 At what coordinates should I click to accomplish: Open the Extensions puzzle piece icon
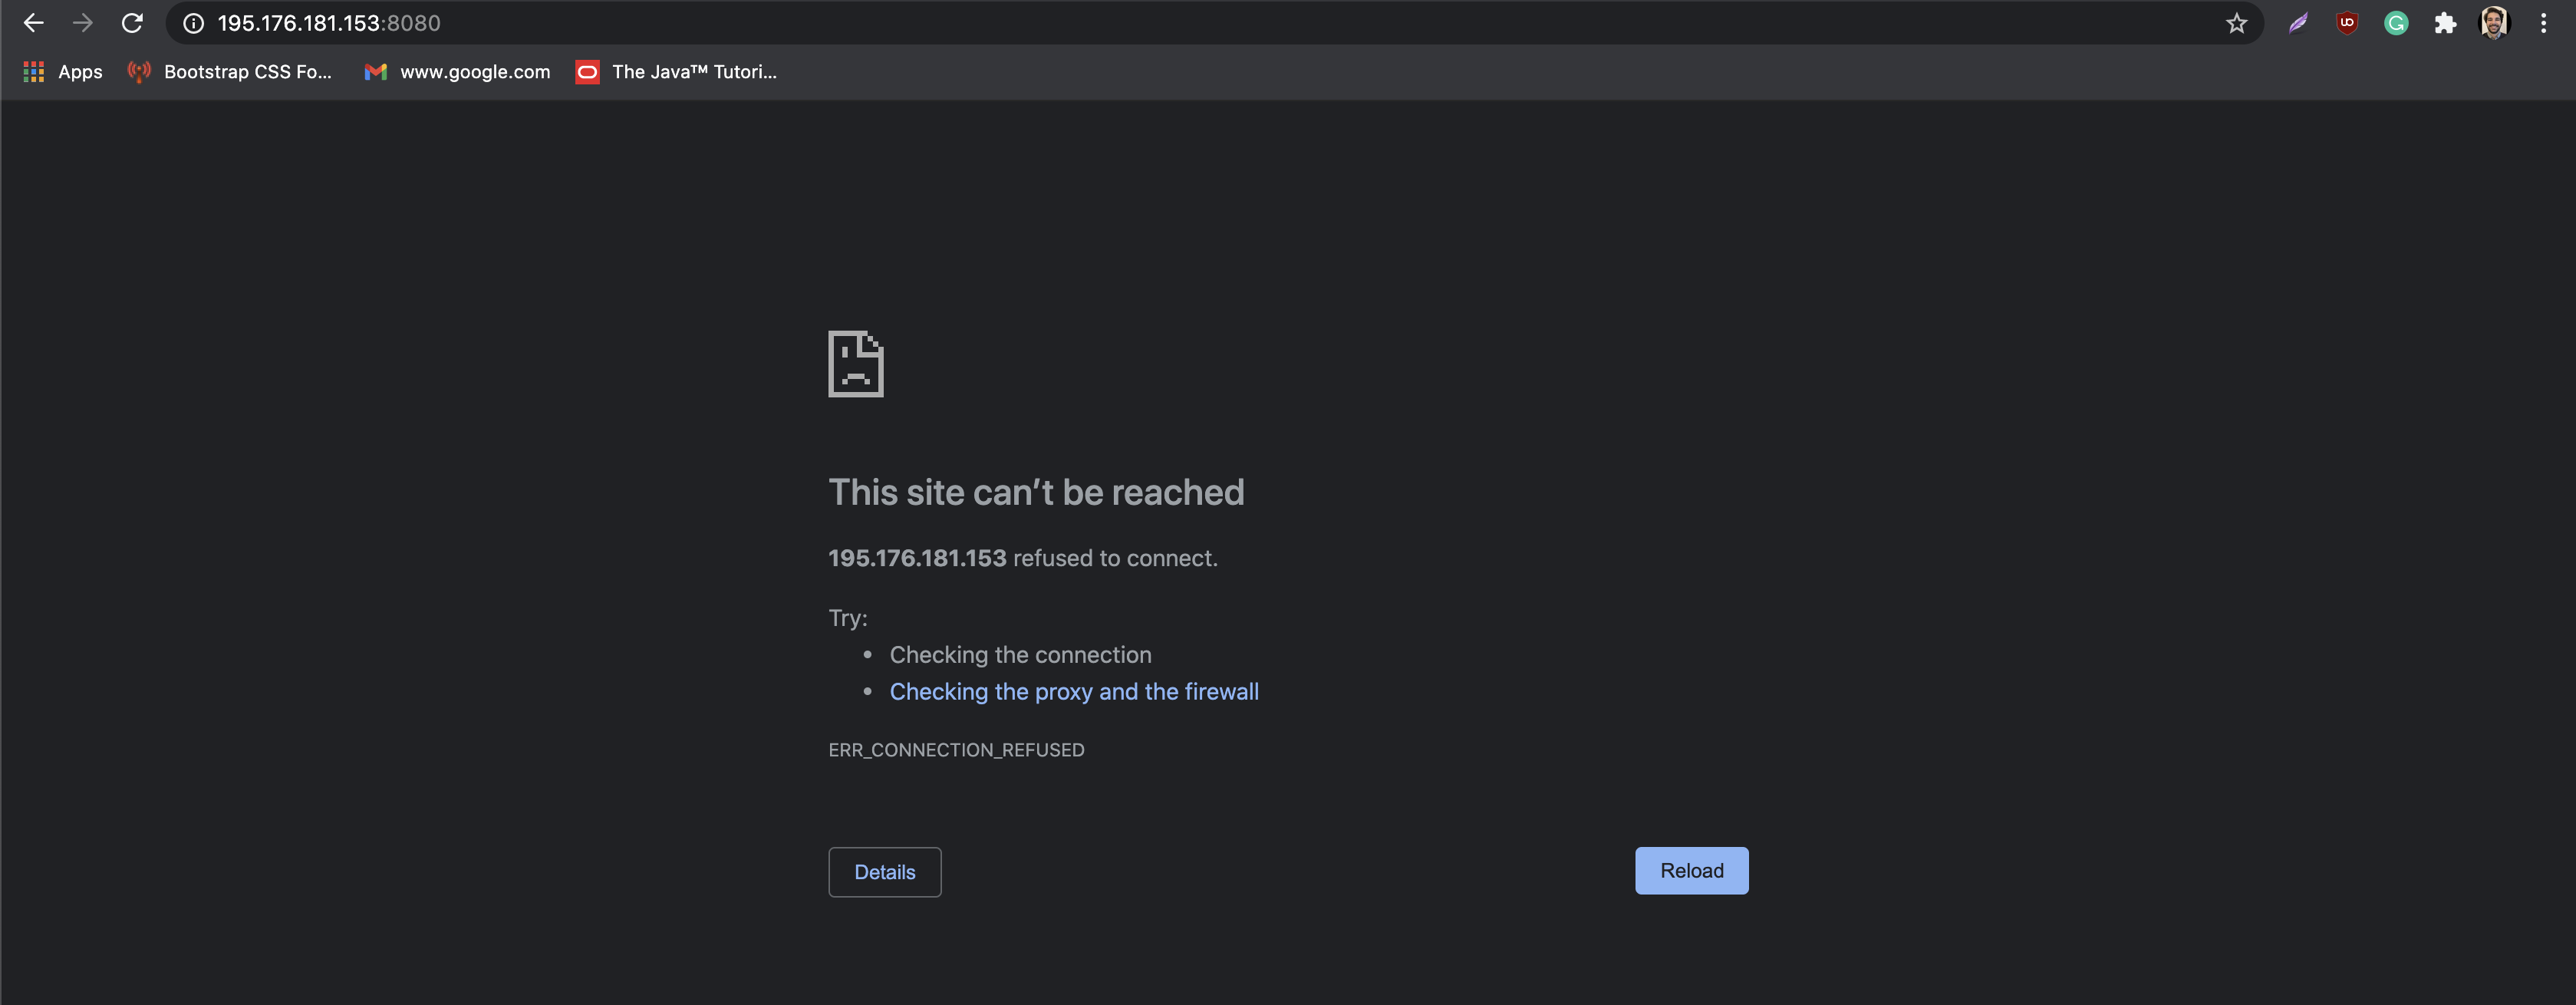[2446, 22]
